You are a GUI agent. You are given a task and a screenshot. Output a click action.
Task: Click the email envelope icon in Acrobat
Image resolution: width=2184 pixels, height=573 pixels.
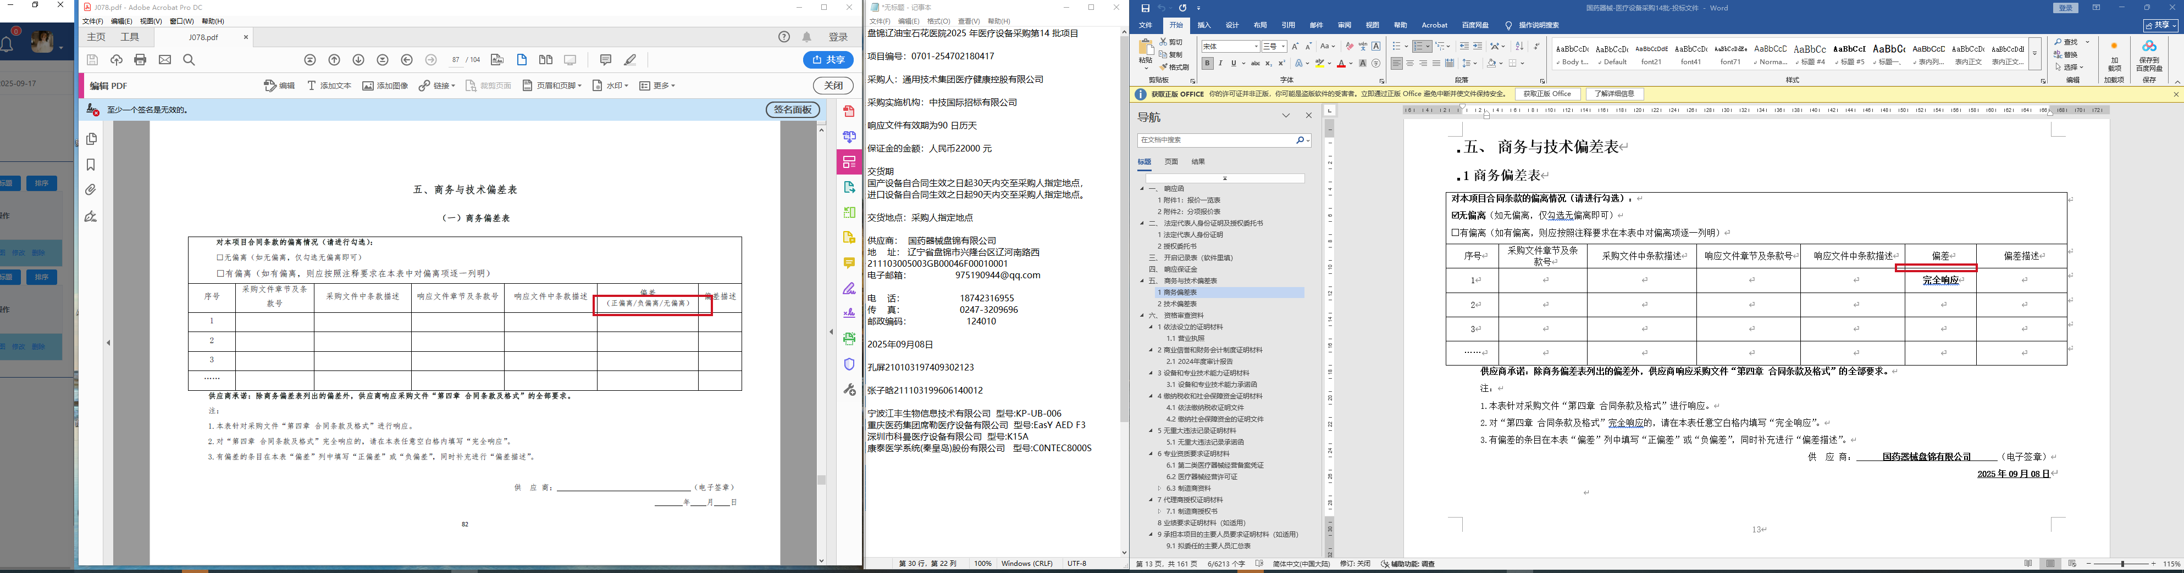click(x=165, y=60)
